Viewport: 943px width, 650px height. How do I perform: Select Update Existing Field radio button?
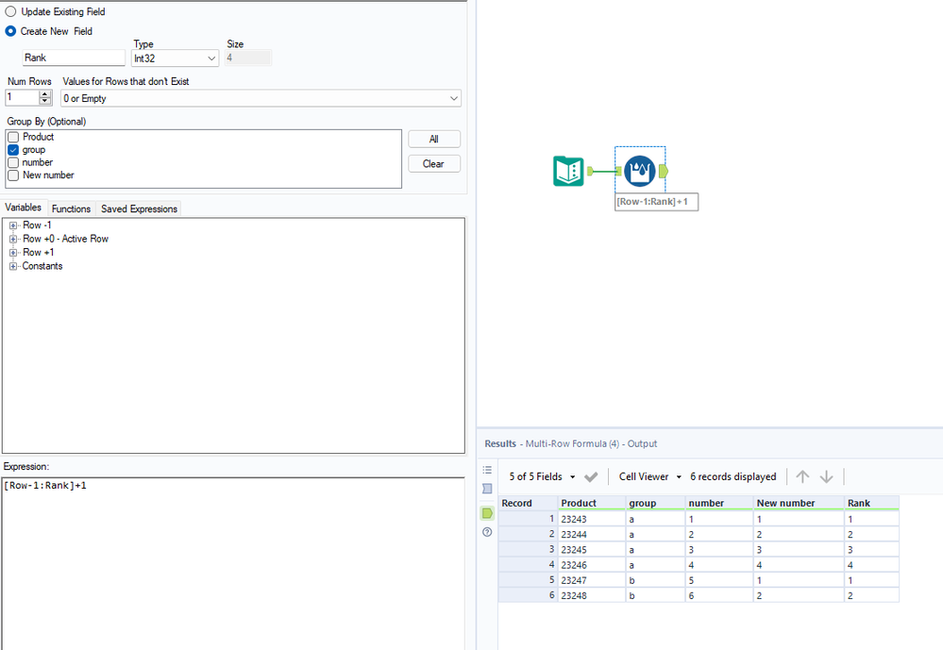coord(10,11)
